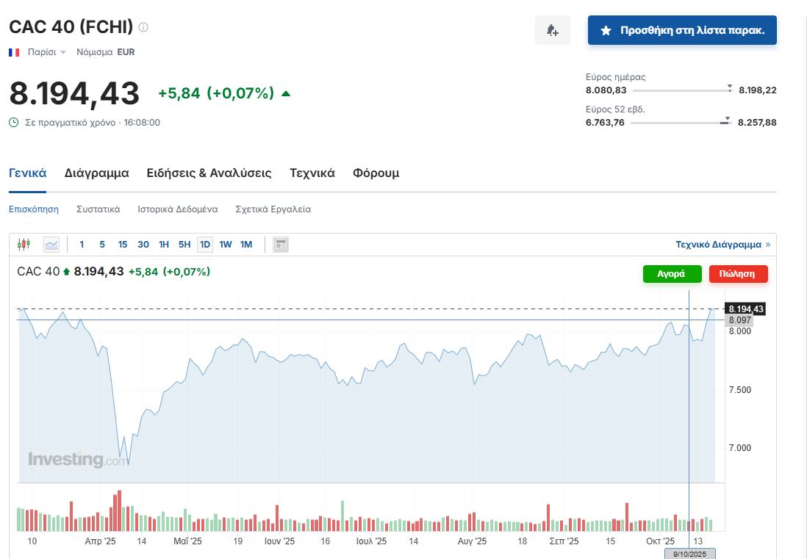Set chart interval to 1H
The width and height of the screenshot is (807, 559).
coord(164,245)
